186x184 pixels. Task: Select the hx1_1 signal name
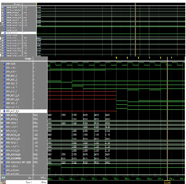(12, 115)
